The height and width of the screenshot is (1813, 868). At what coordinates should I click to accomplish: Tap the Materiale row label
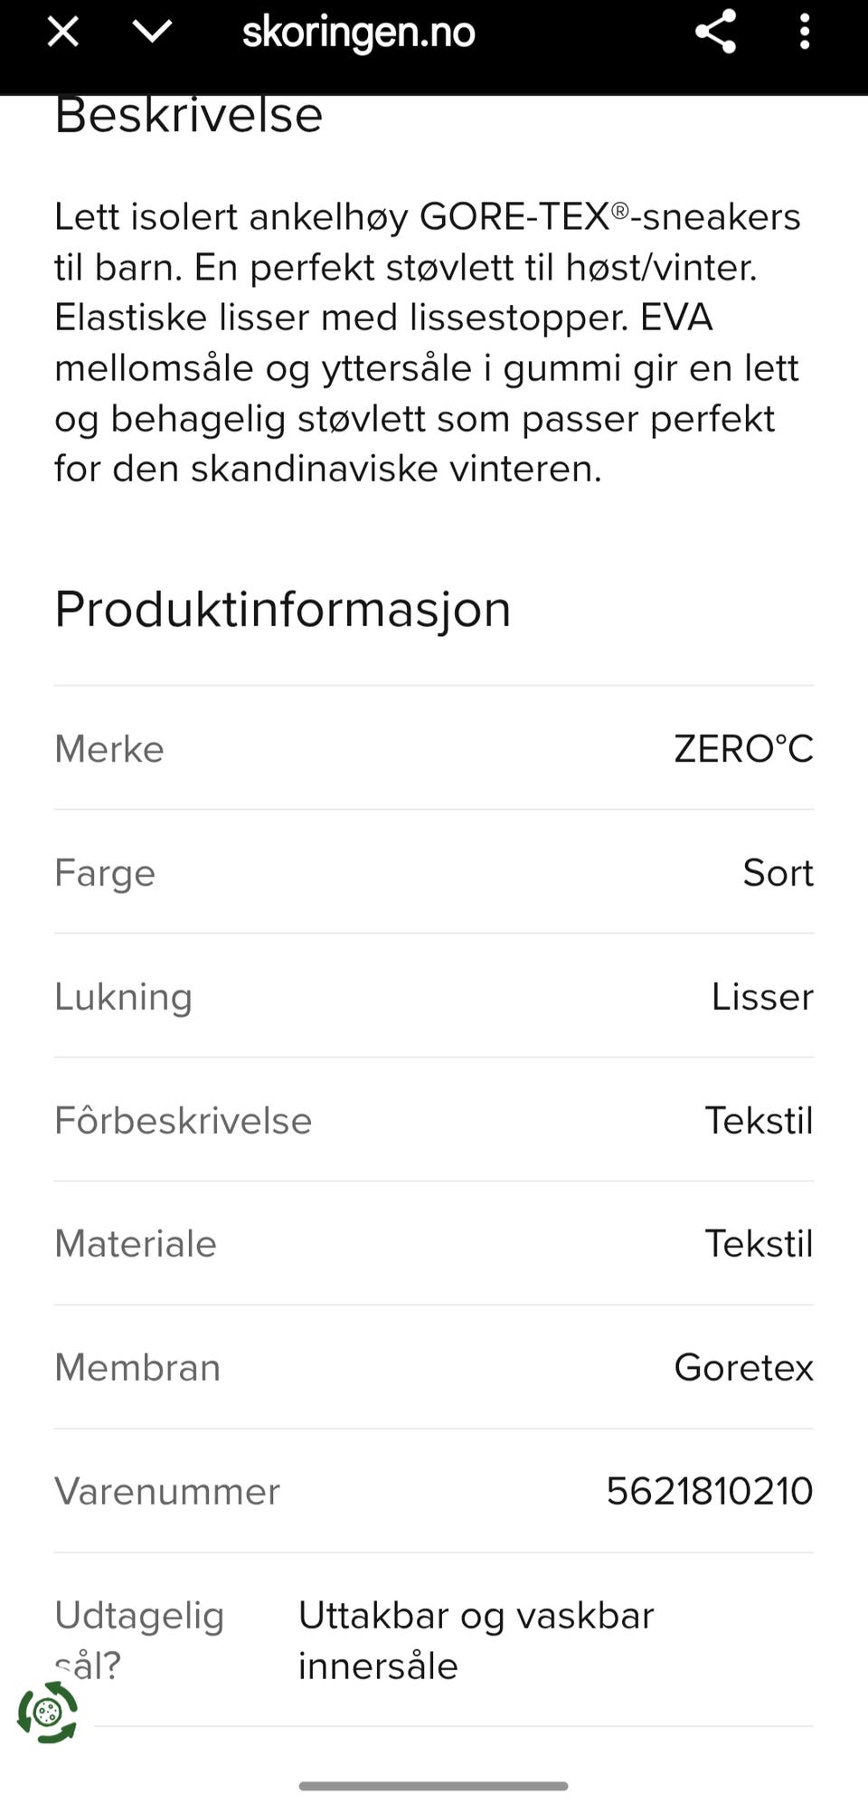[x=136, y=1244]
